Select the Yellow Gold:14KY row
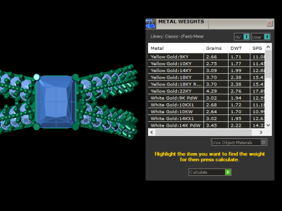 click(x=206, y=70)
